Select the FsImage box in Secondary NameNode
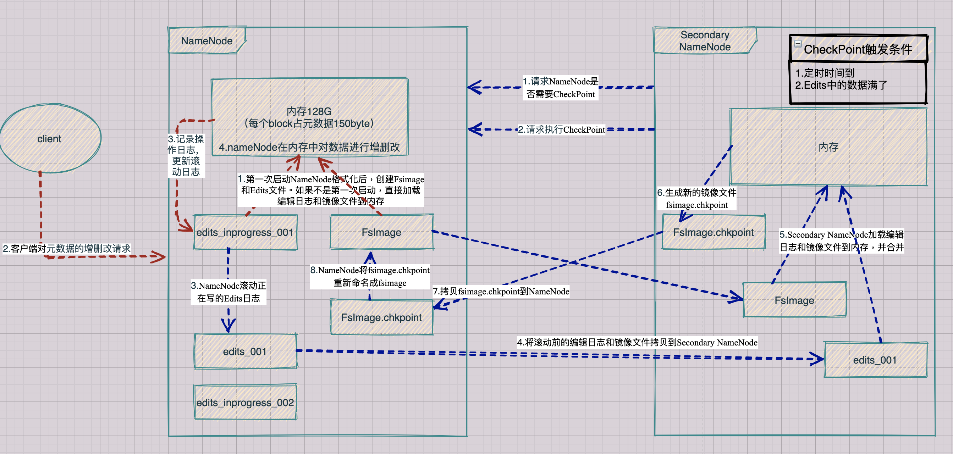The width and height of the screenshot is (953, 454). tap(794, 300)
